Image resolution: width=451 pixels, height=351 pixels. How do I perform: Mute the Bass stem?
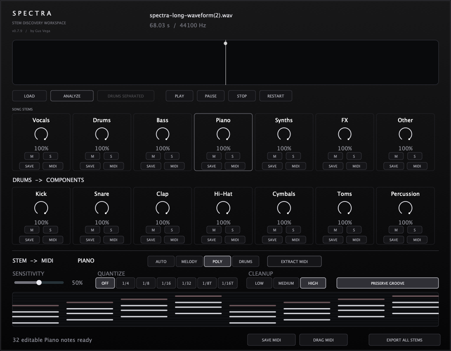154,156
